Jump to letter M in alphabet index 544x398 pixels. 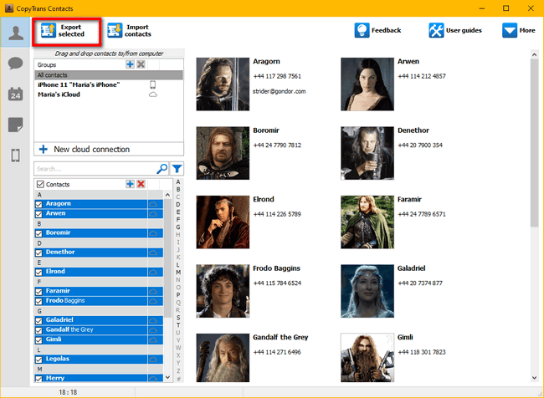178,272
